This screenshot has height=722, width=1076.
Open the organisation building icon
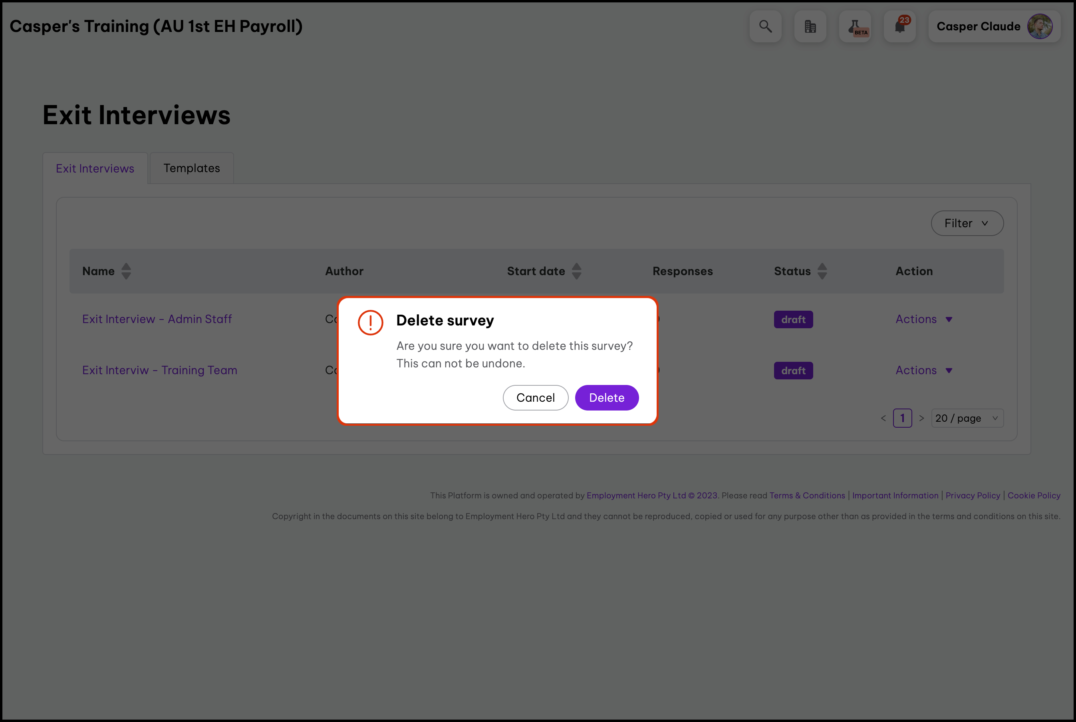(810, 27)
